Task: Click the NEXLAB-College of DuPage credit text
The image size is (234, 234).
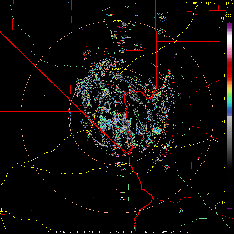Action: click(209, 3)
